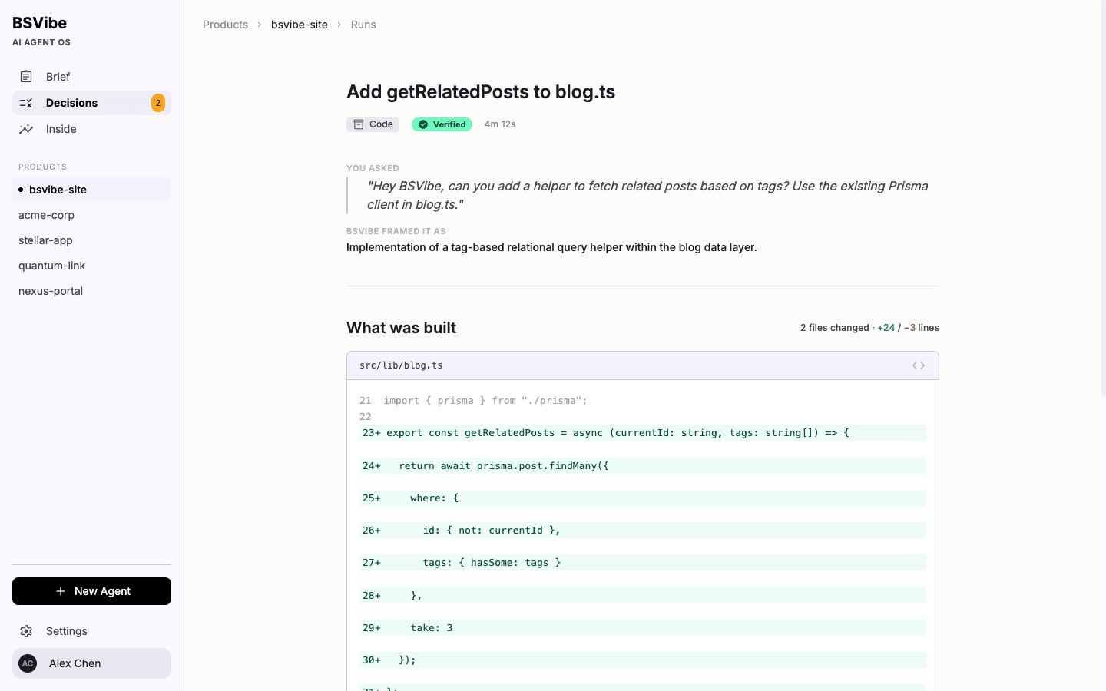Click the 'BSVIBE FRAMED IT AS' description sentence
Screen dimensions: 1106x691
551,247
